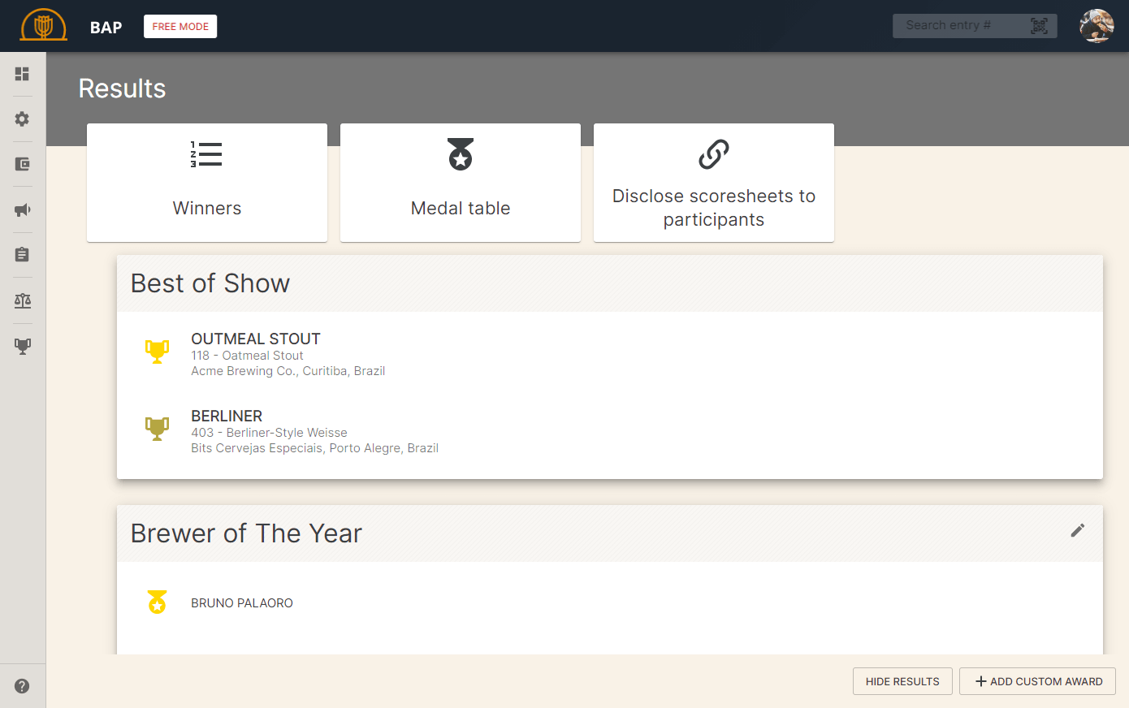Open the settings gear in sidebar
This screenshot has height=708, width=1129.
(22, 119)
